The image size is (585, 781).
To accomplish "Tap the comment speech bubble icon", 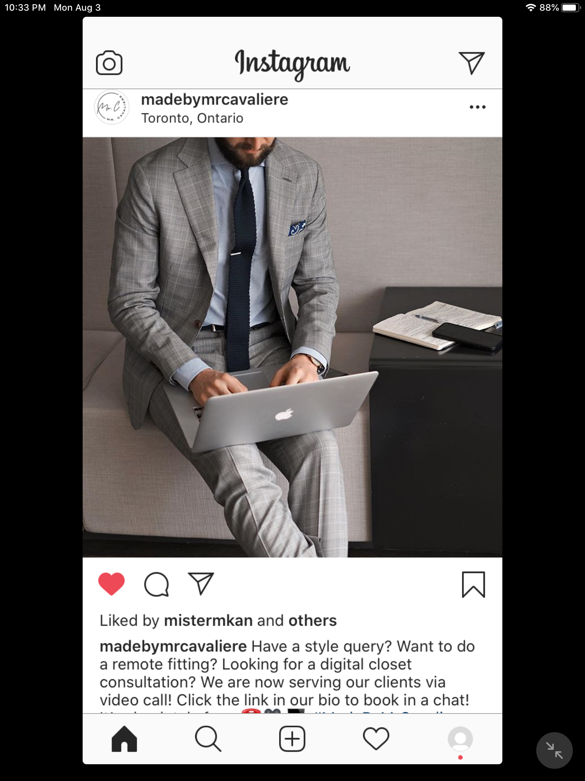I will tap(156, 584).
